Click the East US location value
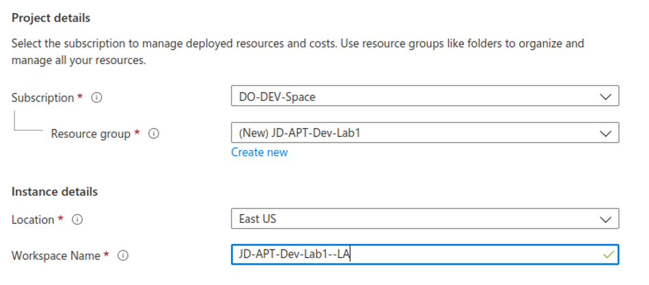Screen dimensions: 649x285 click(x=258, y=220)
